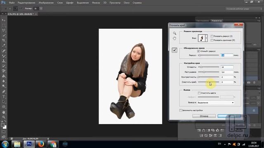The height and width of the screenshot is (148, 264).
Task: Open the Фильтр menu
Action: (96, 3)
